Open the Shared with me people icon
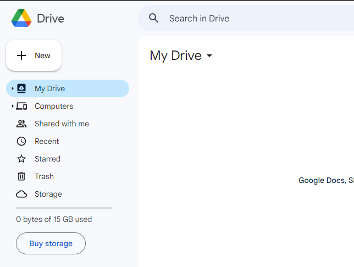Screen dimensions: 354x267 click(x=21, y=124)
